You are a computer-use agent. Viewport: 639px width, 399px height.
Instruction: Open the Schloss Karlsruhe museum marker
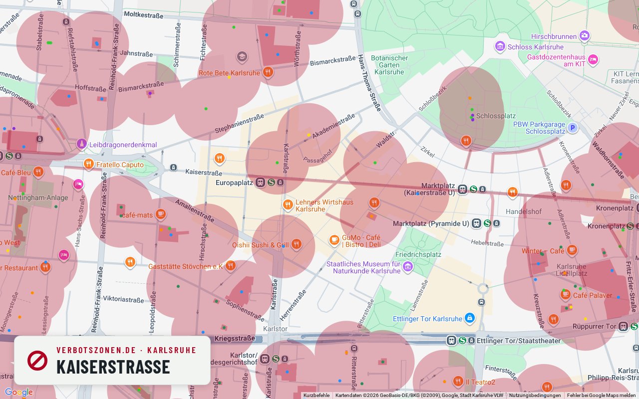pos(500,46)
